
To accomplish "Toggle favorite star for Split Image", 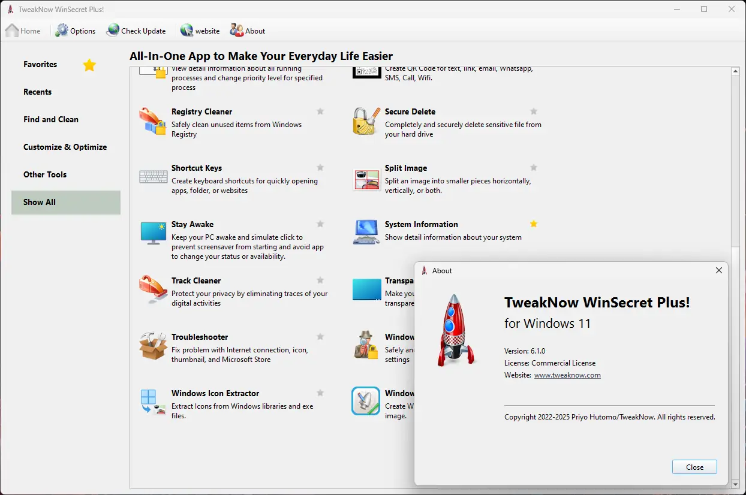I will (x=534, y=168).
